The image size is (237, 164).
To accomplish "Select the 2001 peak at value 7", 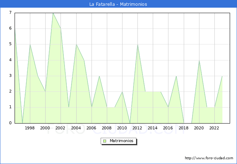I will point(53,13).
